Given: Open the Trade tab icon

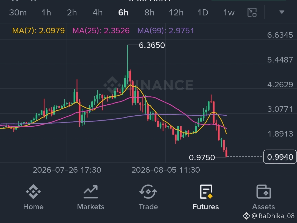Looking at the screenshot, I should pyautogui.click(x=148, y=192).
